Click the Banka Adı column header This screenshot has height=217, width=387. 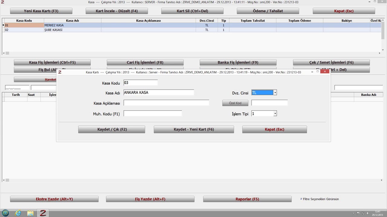[369, 95]
